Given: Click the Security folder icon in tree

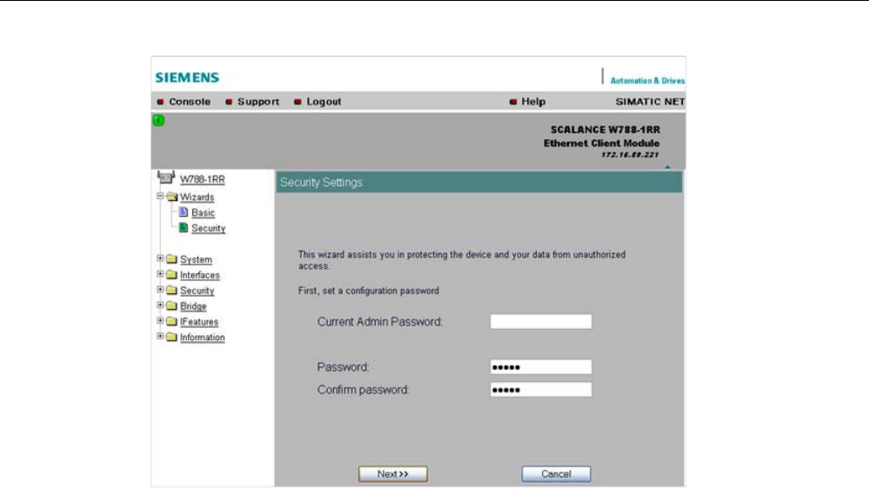Looking at the screenshot, I should [172, 290].
